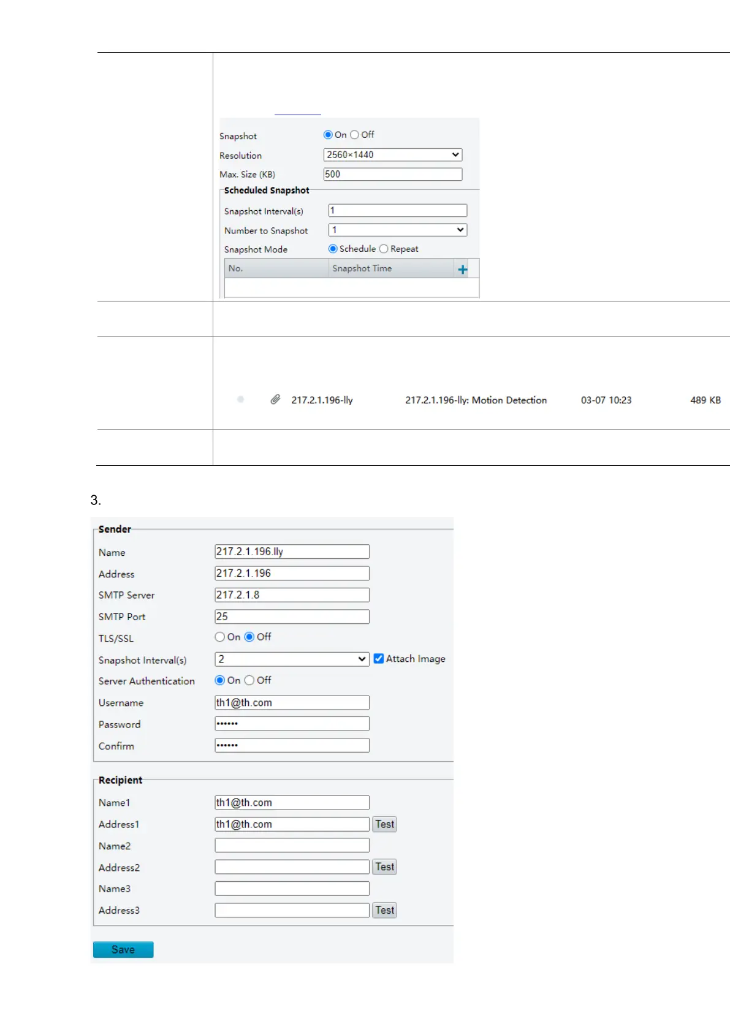Open Sender Snapshot Interval dropdown

click(292, 659)
